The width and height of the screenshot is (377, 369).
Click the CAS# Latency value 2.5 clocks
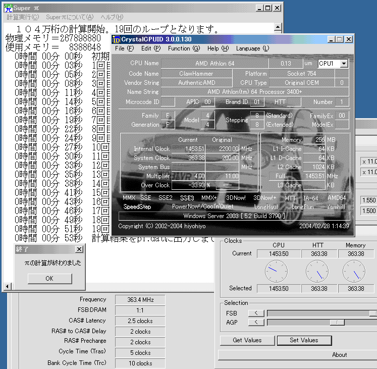pyautogui.click(x=140, y=321)
